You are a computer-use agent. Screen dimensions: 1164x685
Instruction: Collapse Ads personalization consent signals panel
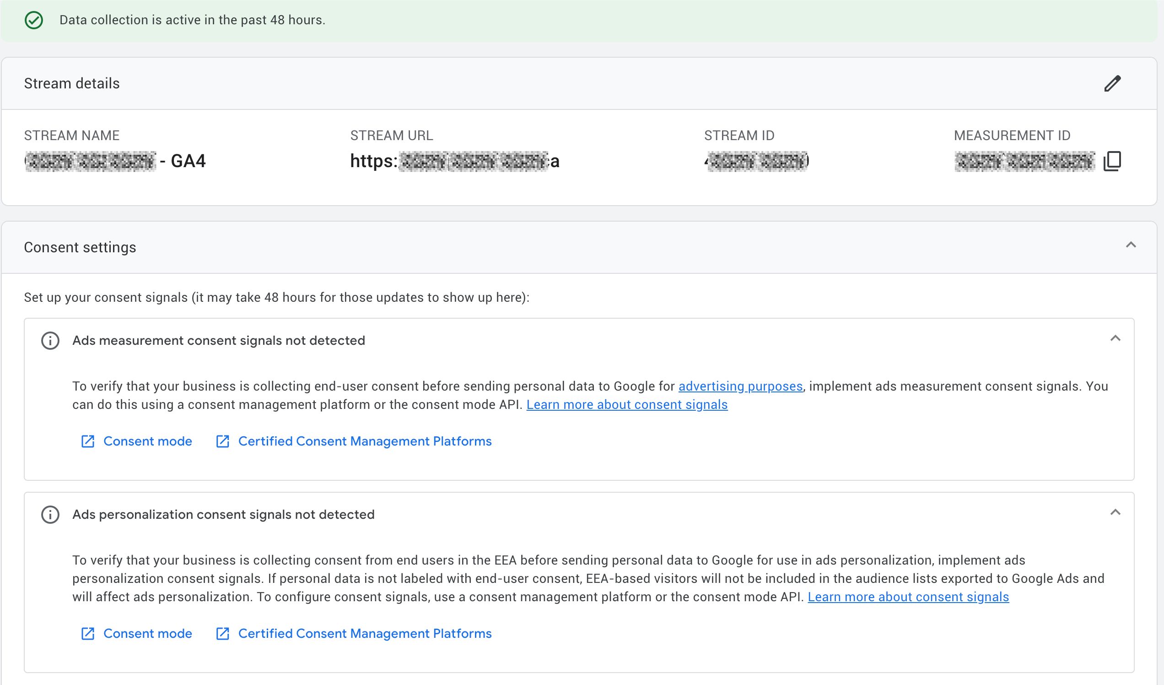1115,512
